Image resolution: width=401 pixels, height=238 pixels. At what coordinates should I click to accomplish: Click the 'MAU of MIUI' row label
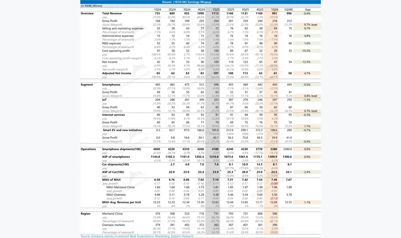tap(111, 179)
